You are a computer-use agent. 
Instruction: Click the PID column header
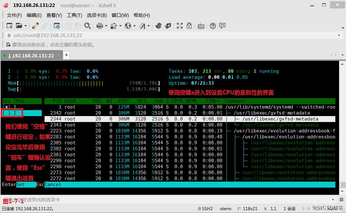[57, 101]
